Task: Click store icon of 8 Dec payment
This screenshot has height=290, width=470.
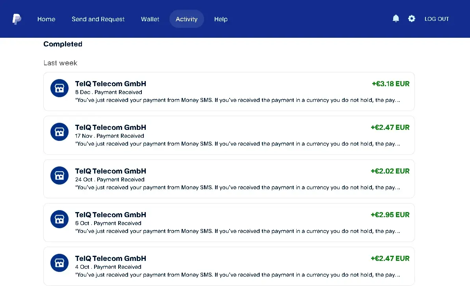Action: [59, 88]
